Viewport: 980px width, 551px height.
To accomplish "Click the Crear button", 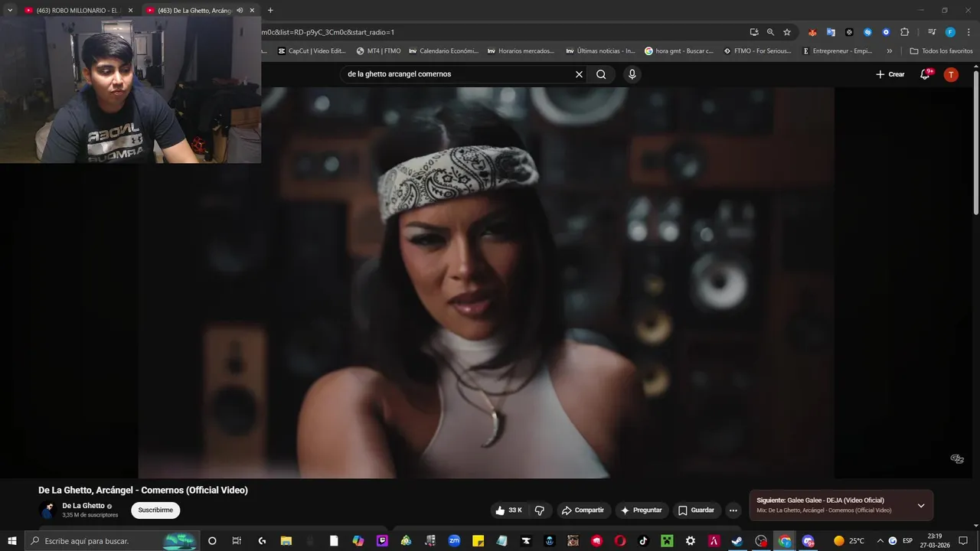I will click(890, 74).
